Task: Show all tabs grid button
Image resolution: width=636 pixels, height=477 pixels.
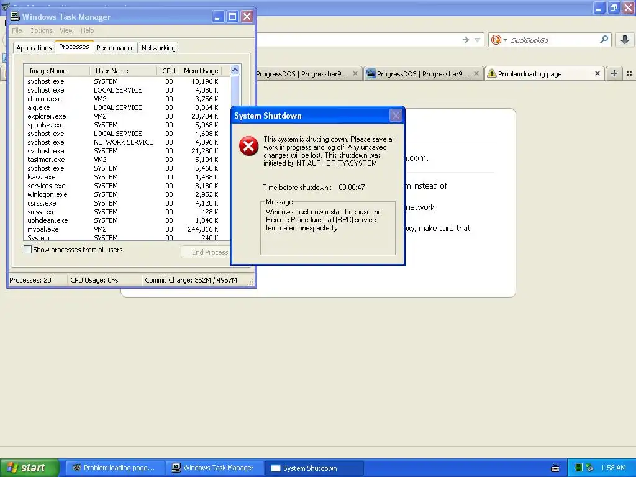Action: (630, 73)
